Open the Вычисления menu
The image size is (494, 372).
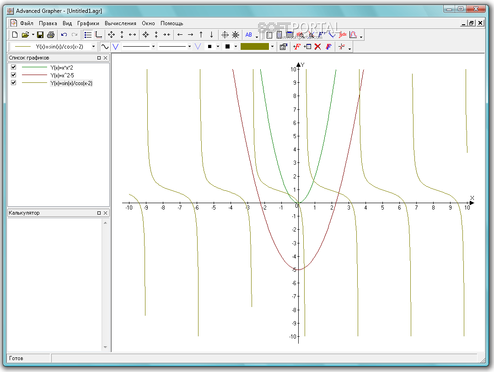click(120, 23)
